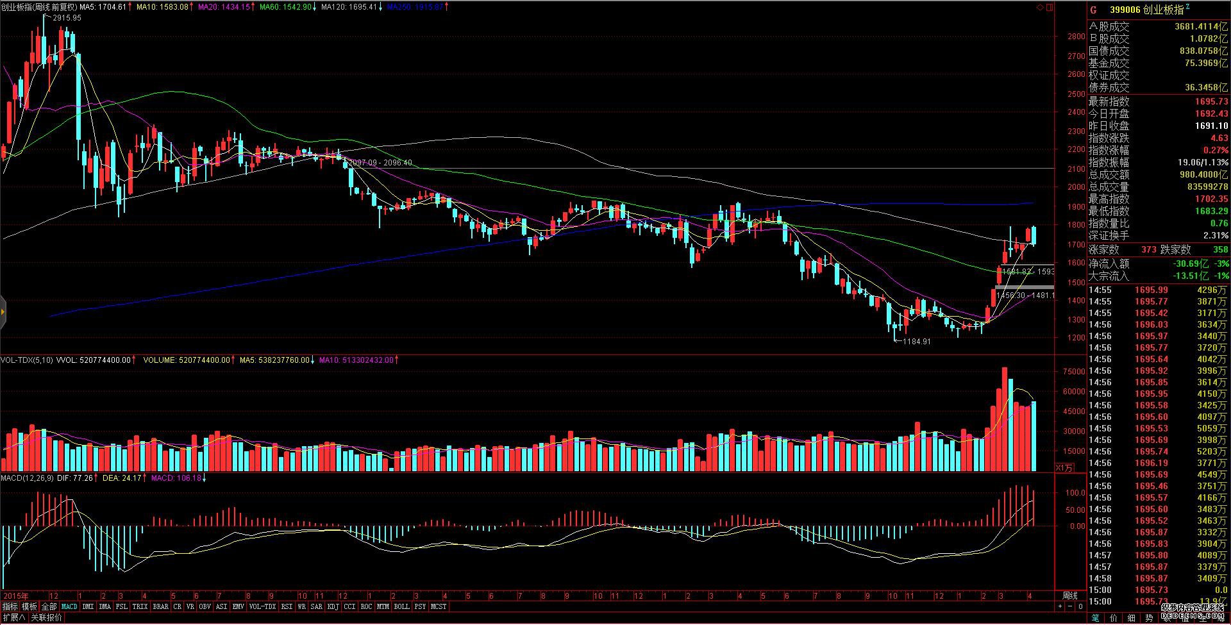Open the 指标 tab
This screenshot has width=1231, height=625.
(x=10, y=606)
